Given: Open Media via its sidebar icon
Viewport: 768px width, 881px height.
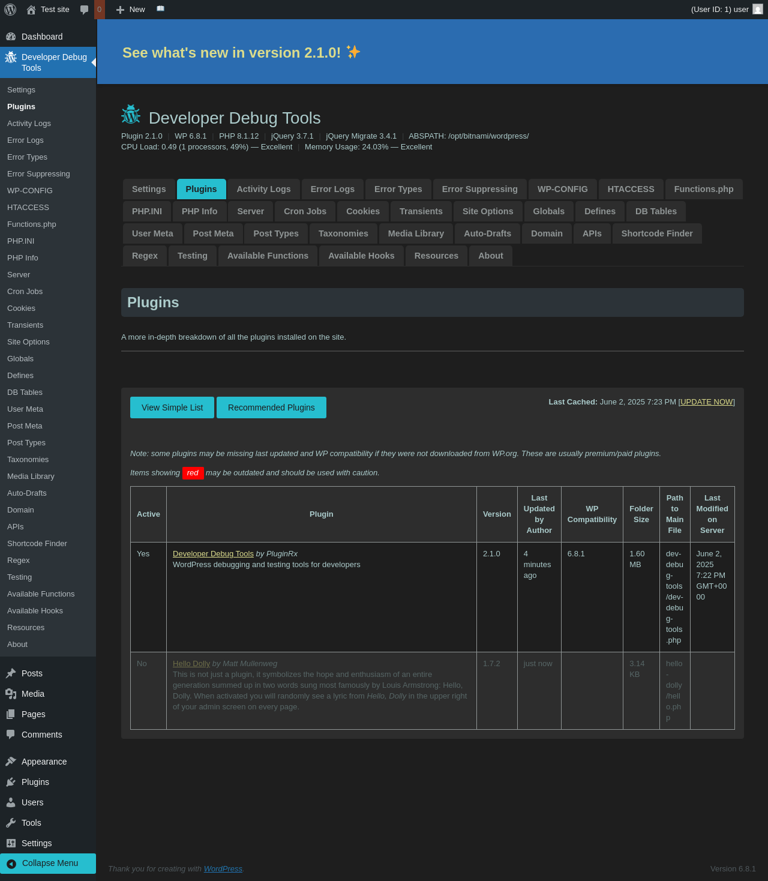Looking at the screenshot, I should (11, 694).
